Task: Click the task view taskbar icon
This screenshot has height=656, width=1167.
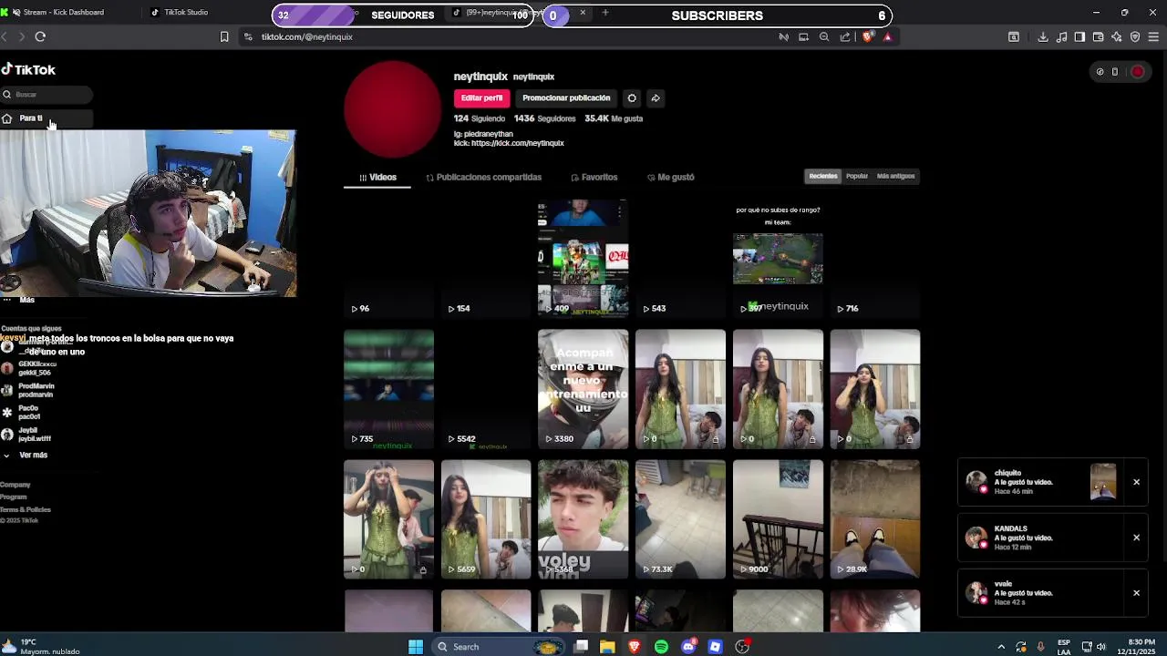Action: pyautogui.click(x=581, y=646)
